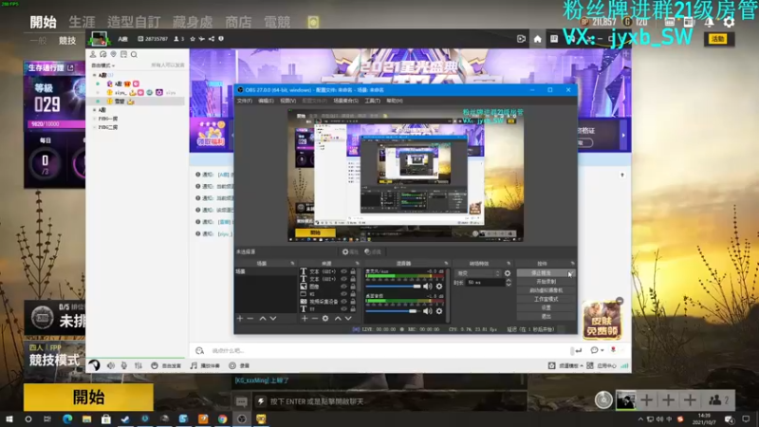The height and width of the screenshot is (427, 759).
Task: Open the OBS File menu
Action: 245,101
